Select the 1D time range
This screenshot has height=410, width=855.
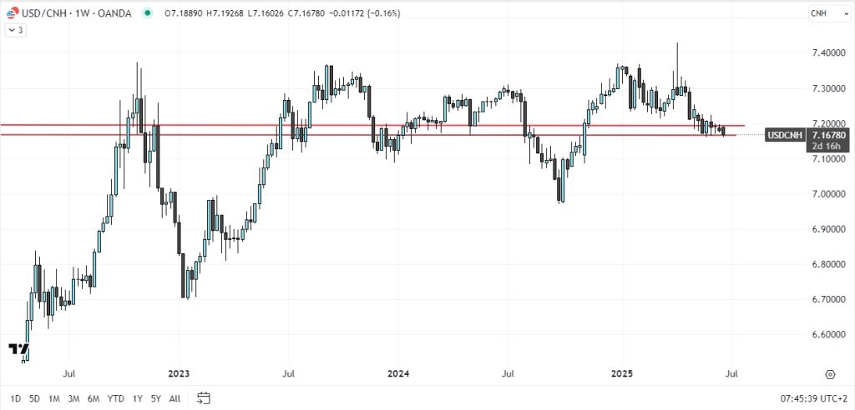click(x=16, y=398)
